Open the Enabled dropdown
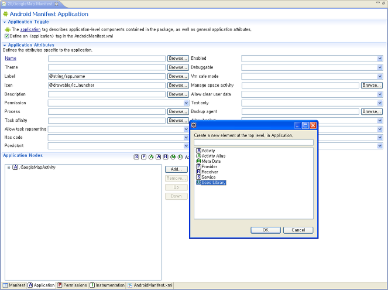Screen dimensions: 388x290 point(380,59)
